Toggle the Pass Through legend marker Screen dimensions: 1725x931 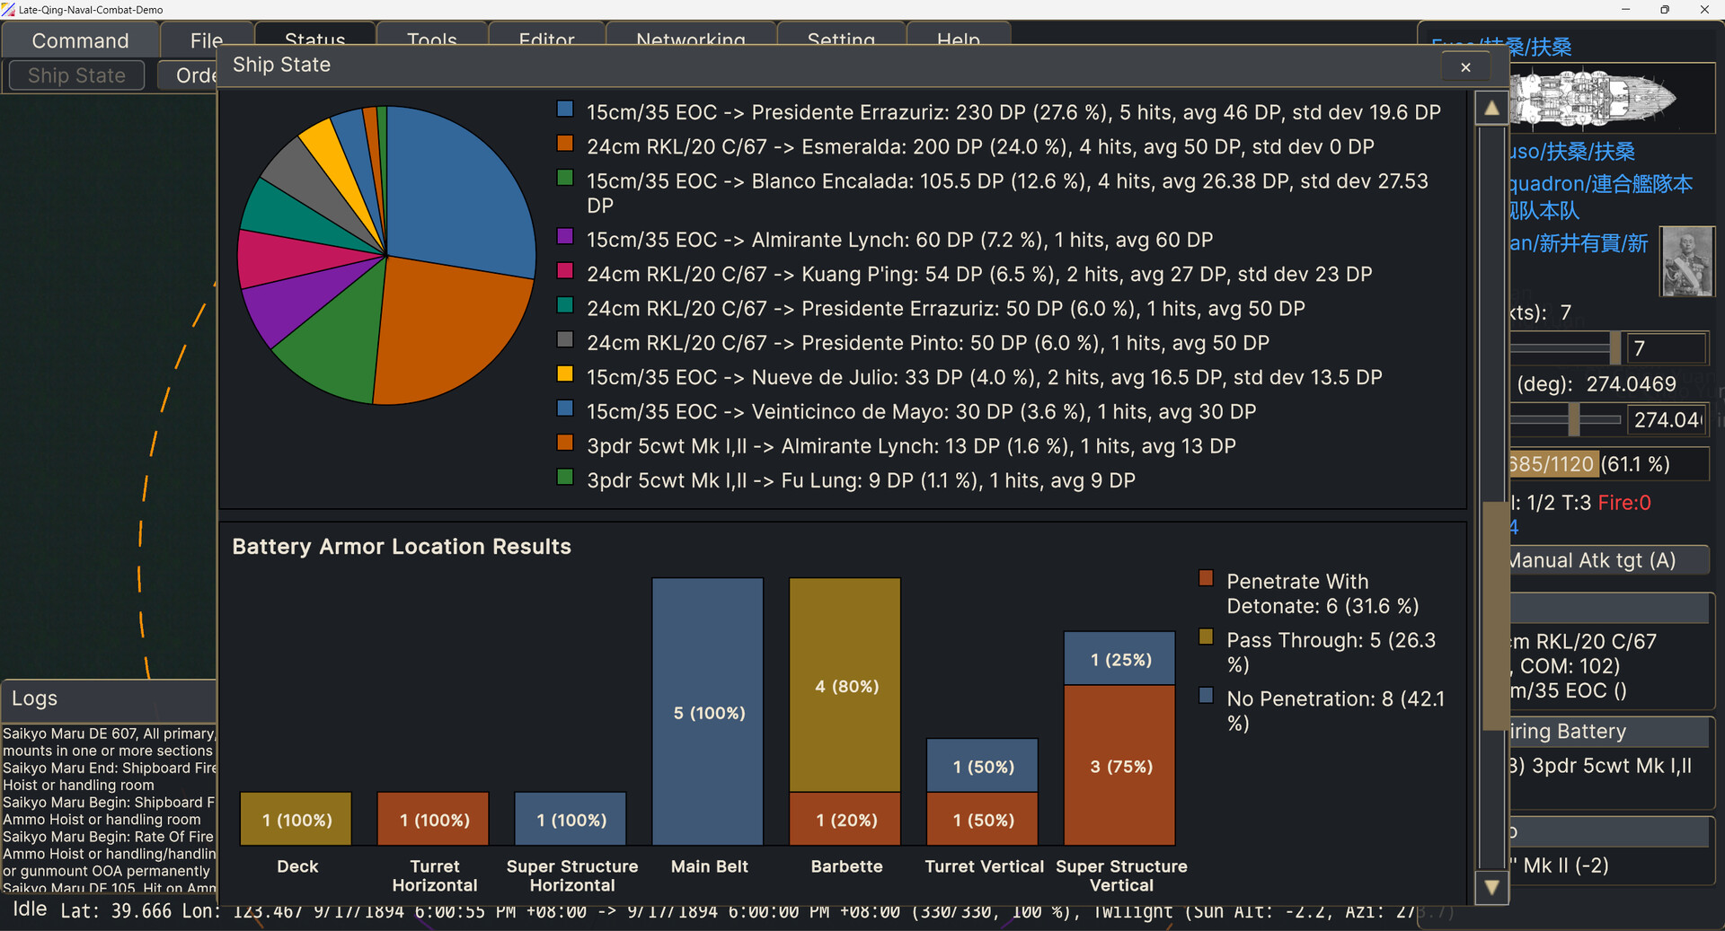(x=1207, y=637)
